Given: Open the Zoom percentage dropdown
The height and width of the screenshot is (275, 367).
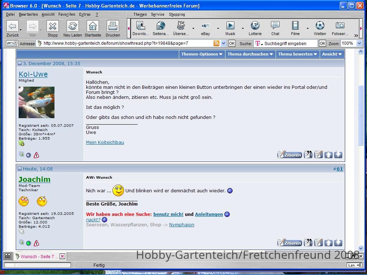Looking at the screenshot, I should [x=359, y=43].
